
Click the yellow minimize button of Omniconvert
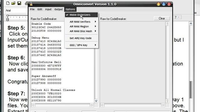(x=158, y=4)
